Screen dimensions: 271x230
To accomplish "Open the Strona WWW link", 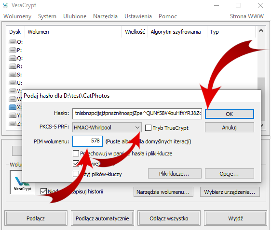I will pyautogui.click(x=246, y=16).
